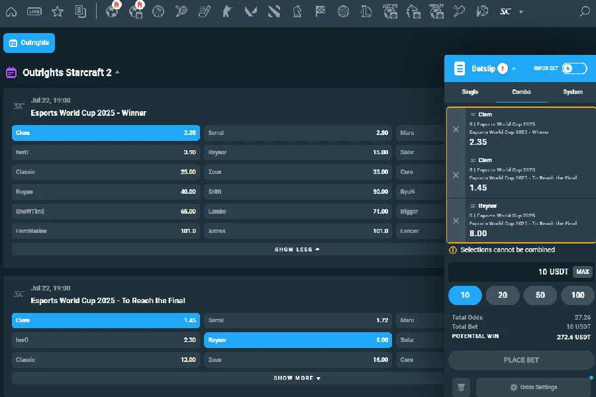Switch to the System betslip tab
The width and height of the screenshot is (596, 397).
[x=572, y=92]
